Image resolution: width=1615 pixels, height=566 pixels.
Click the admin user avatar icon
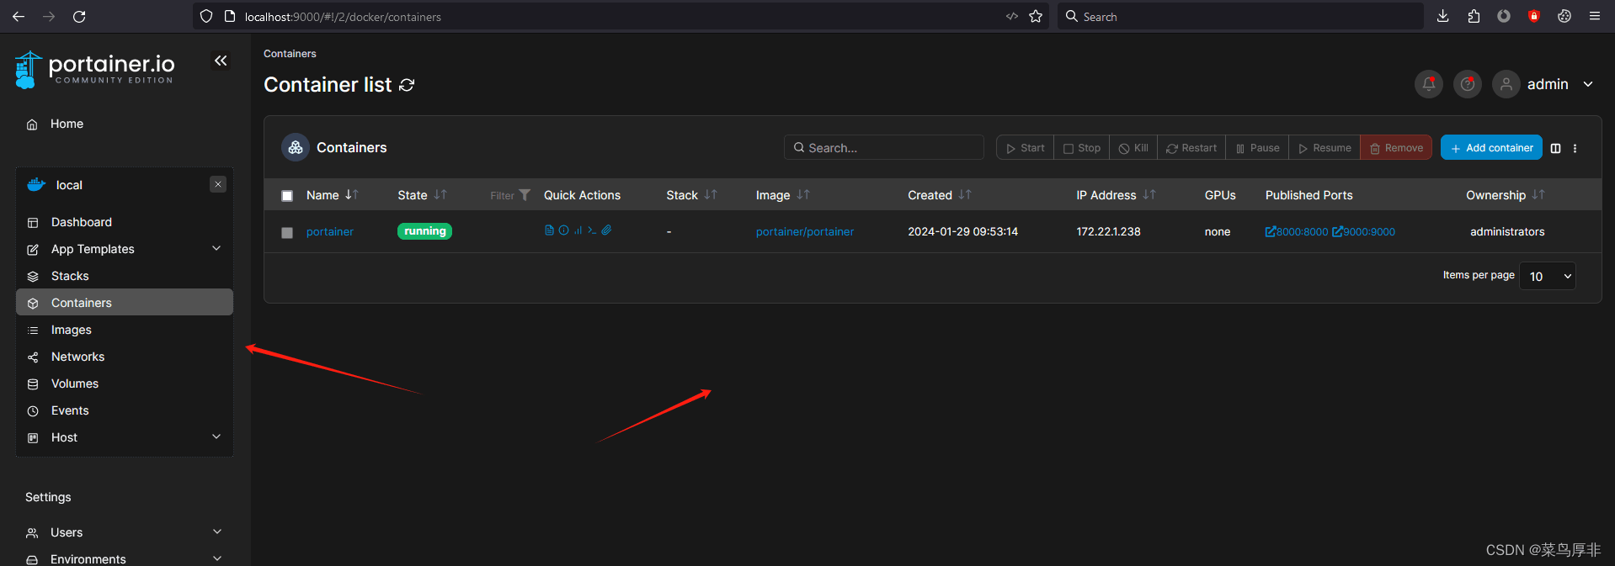tap(1506, 84)
